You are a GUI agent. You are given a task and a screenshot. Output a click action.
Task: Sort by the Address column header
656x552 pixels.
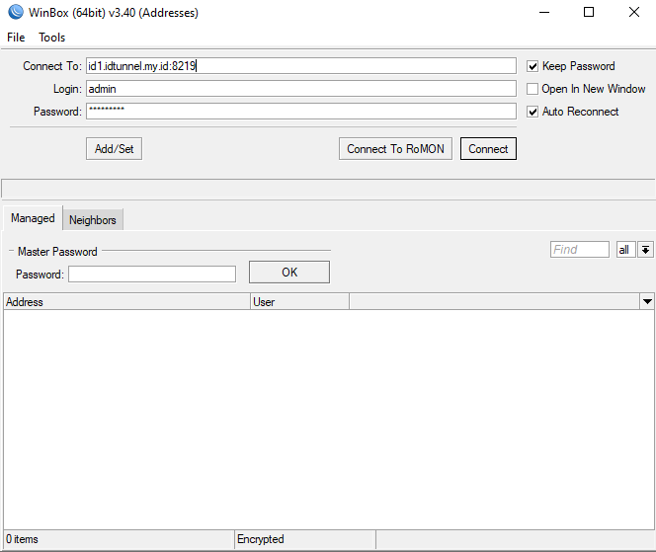[126, 302]
